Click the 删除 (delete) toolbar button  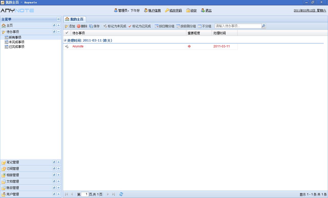[82, 26]
